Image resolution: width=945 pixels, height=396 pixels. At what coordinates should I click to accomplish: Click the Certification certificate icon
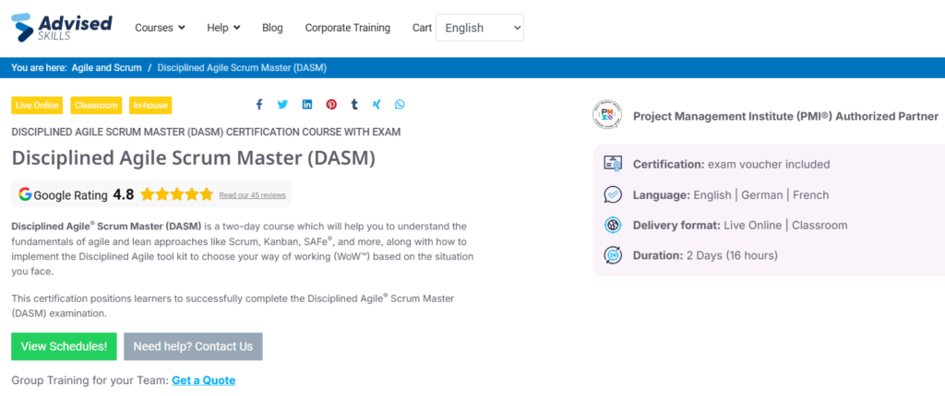(x=613, y=164)
